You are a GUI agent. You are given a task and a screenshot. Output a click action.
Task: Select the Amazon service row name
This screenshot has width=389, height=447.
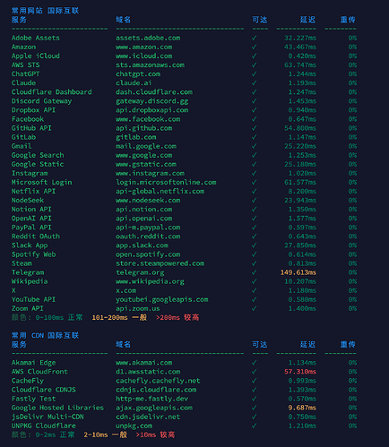(x=23, y=47)
